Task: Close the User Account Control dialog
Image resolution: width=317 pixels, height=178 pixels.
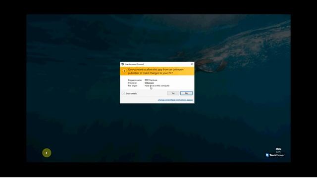Action: point(192,64)
